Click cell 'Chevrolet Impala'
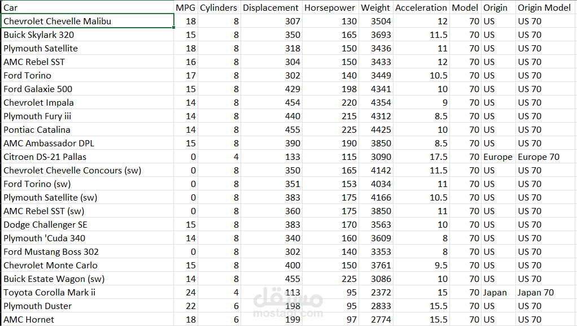Image resolution: width=577 pixels, height=326 pixels. coord(88,102)
